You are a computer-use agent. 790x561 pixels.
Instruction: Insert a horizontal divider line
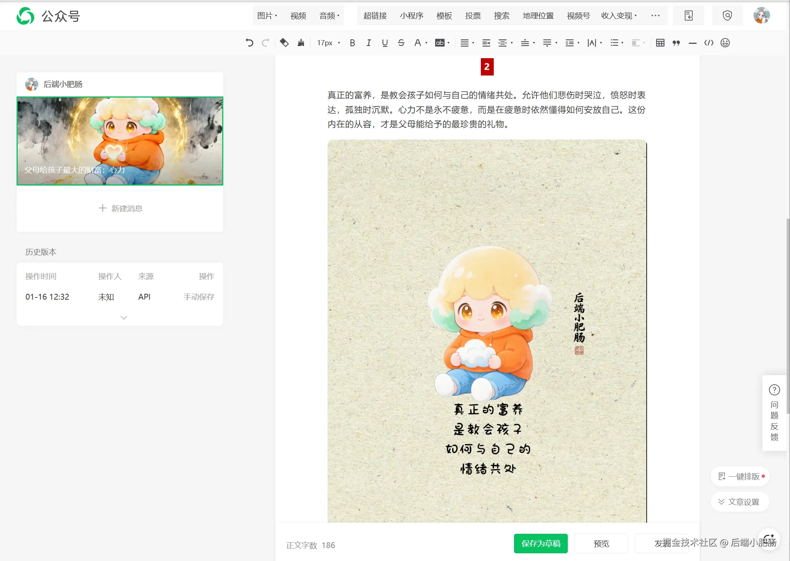click(x=692, y=43)
